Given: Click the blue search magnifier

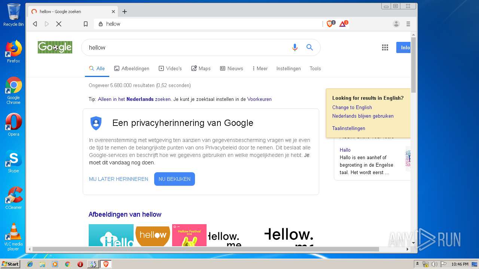Looking at the screenshot, I should [x=309, y=47].
